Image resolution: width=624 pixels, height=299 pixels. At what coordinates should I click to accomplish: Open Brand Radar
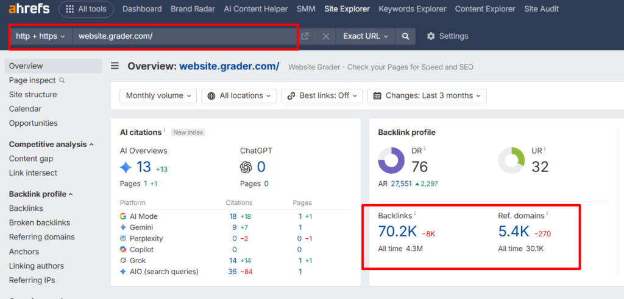point(193,9)
